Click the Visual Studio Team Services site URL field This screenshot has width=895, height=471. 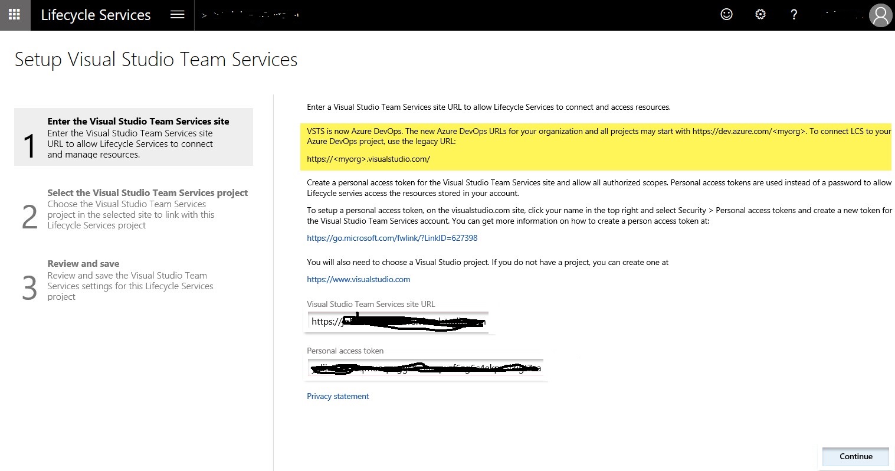[398, 322]
